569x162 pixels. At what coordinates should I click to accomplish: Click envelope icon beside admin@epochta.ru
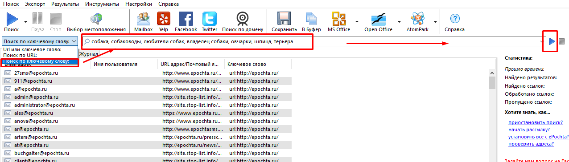point(8,97)
